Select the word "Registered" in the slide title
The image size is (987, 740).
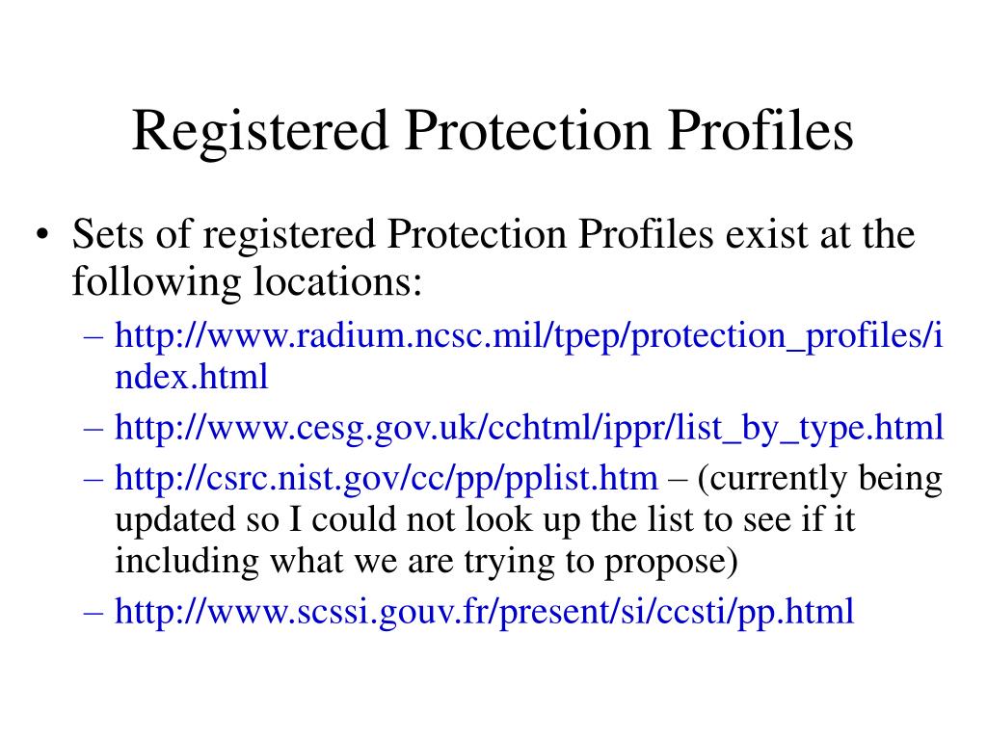(x=260, y=131)
